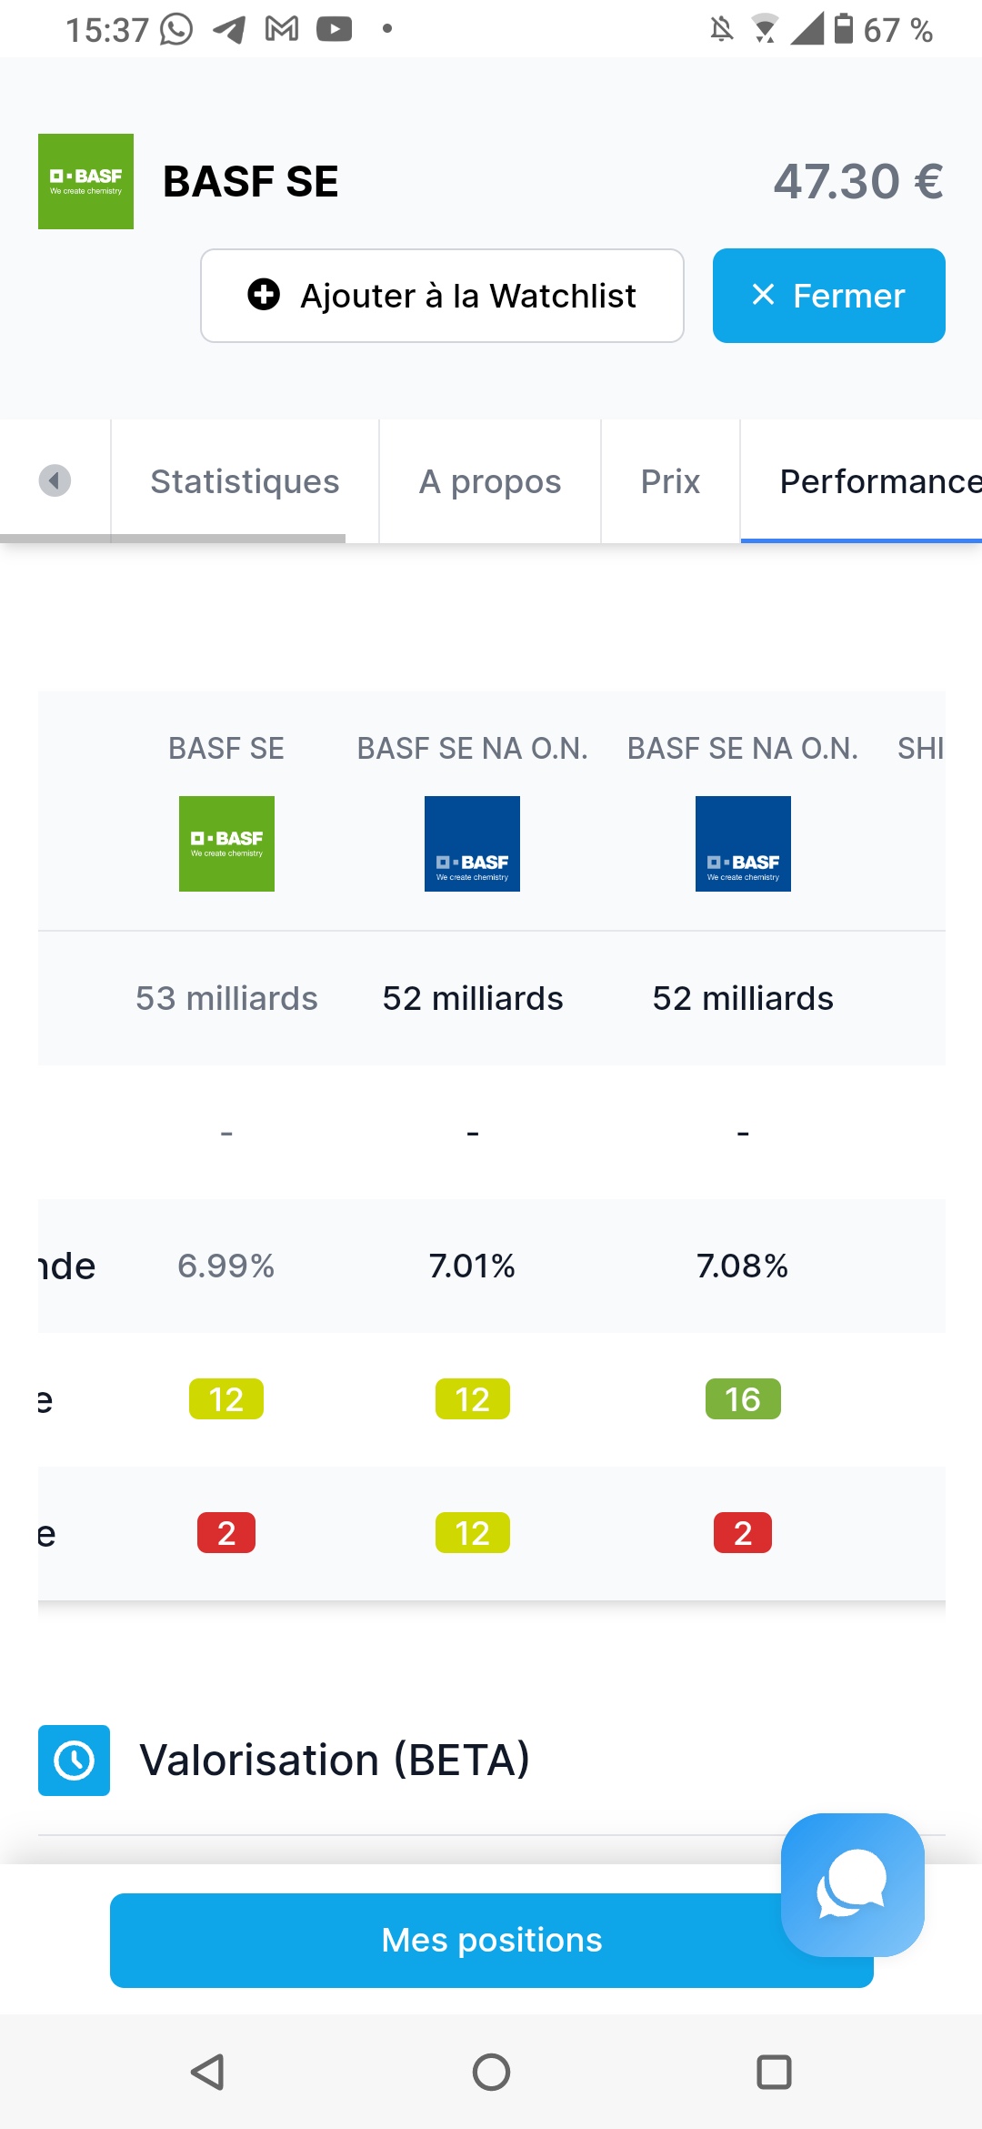Tap the Android recent apps button
Image resolution: width=982 pixels, height=2129 pixels.
tap(774, 2072)
